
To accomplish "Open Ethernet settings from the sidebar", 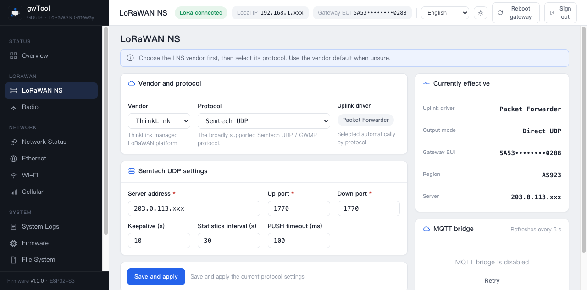I will 51,158.
